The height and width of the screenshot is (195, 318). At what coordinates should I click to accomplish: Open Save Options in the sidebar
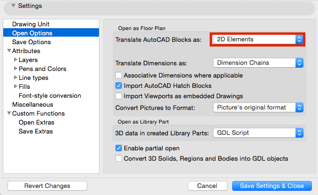[x=31, y=42]
